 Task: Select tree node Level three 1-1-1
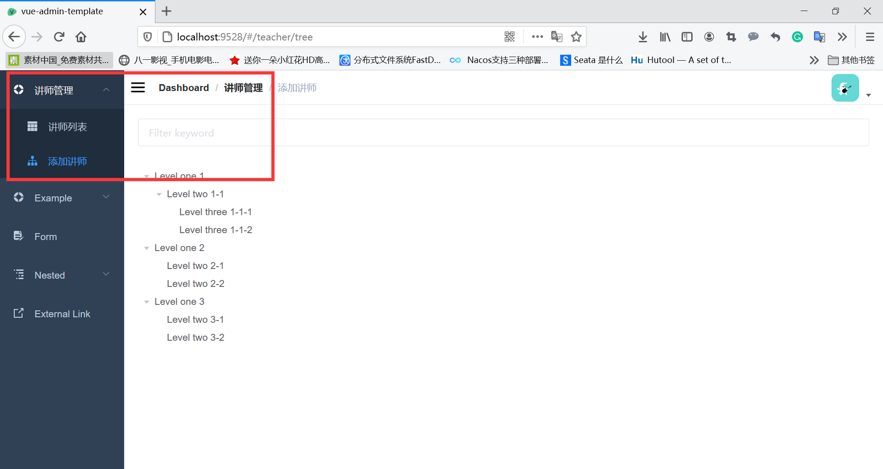tap(215, 212)
